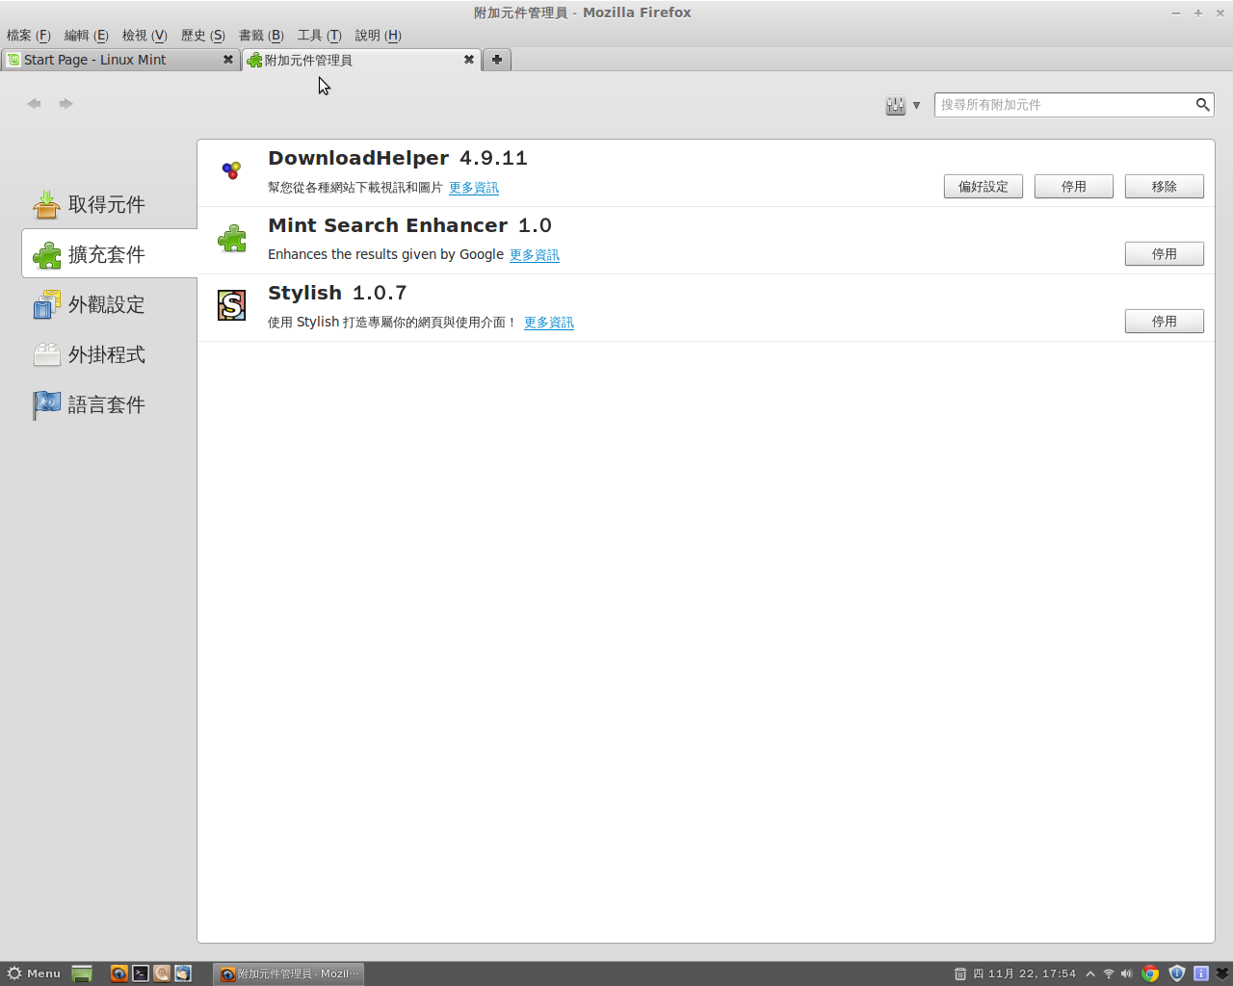This screenshot has width=1233, height=986.
Task: Open the 外掛程式 category
Action: coord(109,354)
